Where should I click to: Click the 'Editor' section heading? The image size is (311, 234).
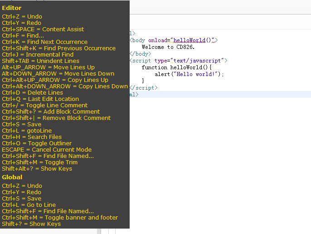pos(12,8)
